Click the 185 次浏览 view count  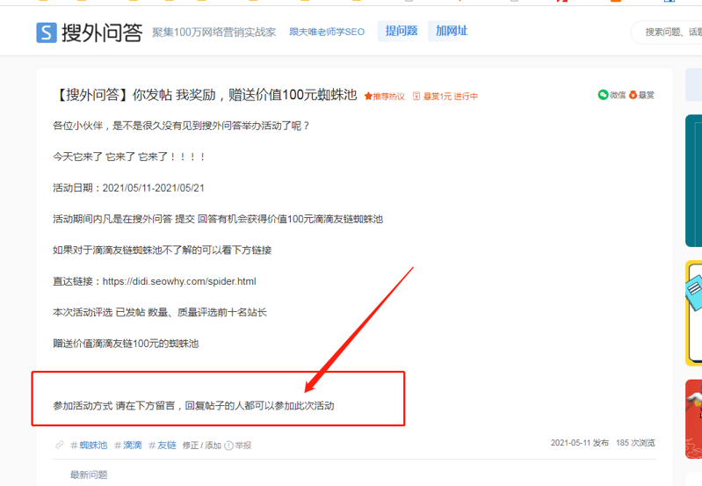click(x=636, y=443)
